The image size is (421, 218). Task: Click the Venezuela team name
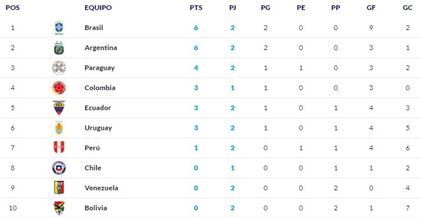tap(101, 188)
